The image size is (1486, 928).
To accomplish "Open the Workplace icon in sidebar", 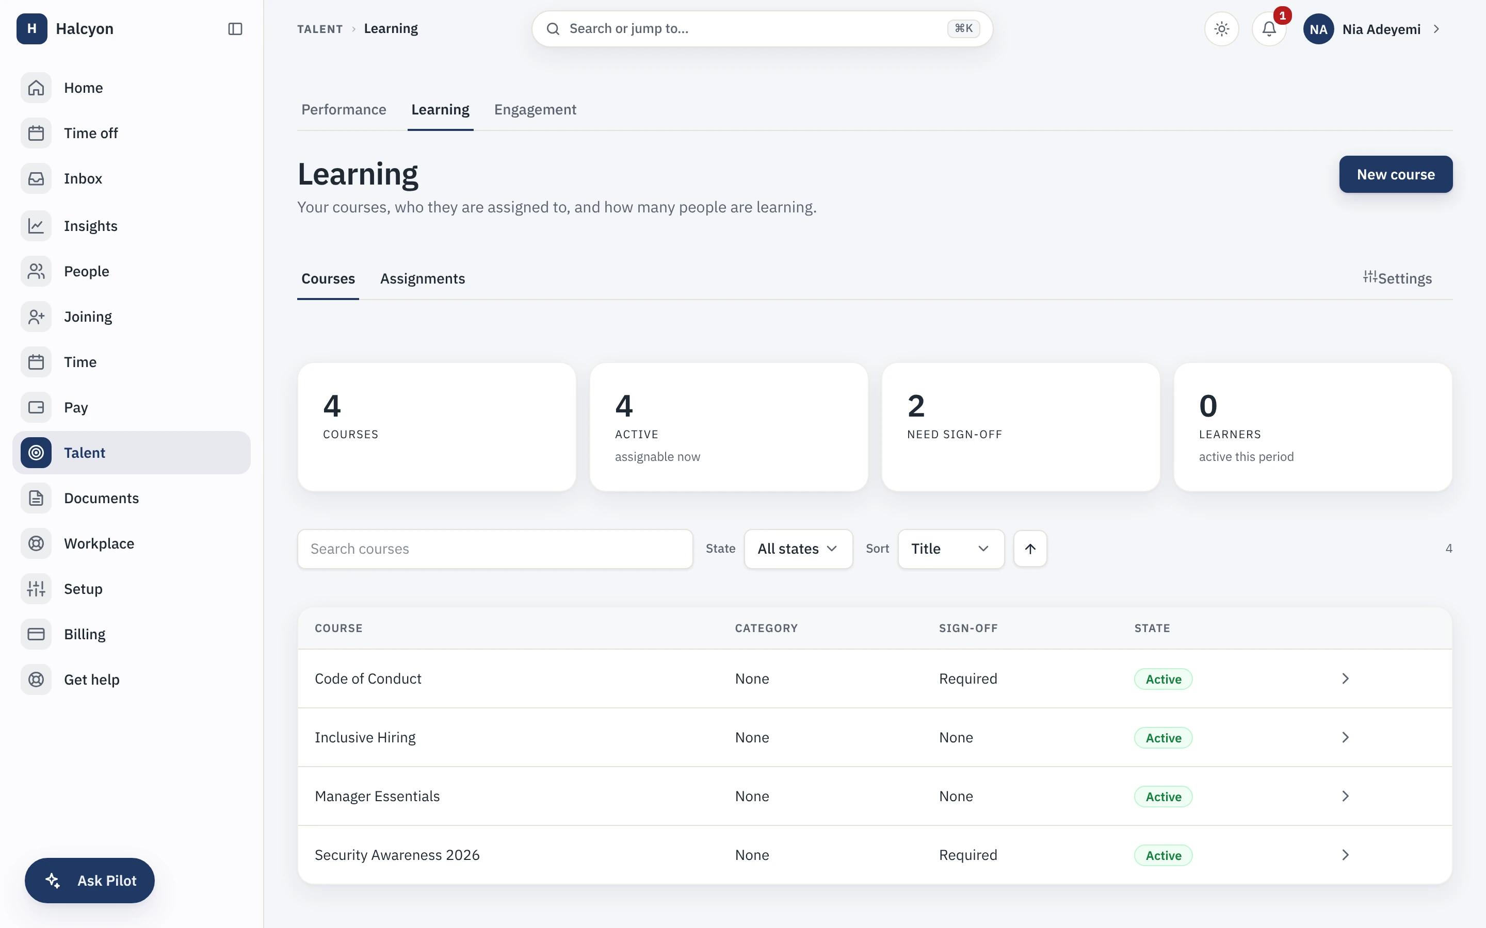I will tap(36, 544).
